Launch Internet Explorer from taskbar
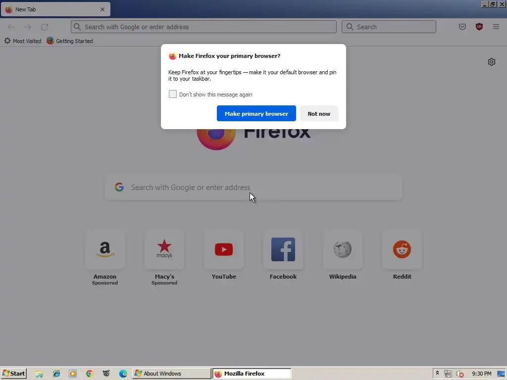This screenshot has width=507, height=380. (56, 374)
